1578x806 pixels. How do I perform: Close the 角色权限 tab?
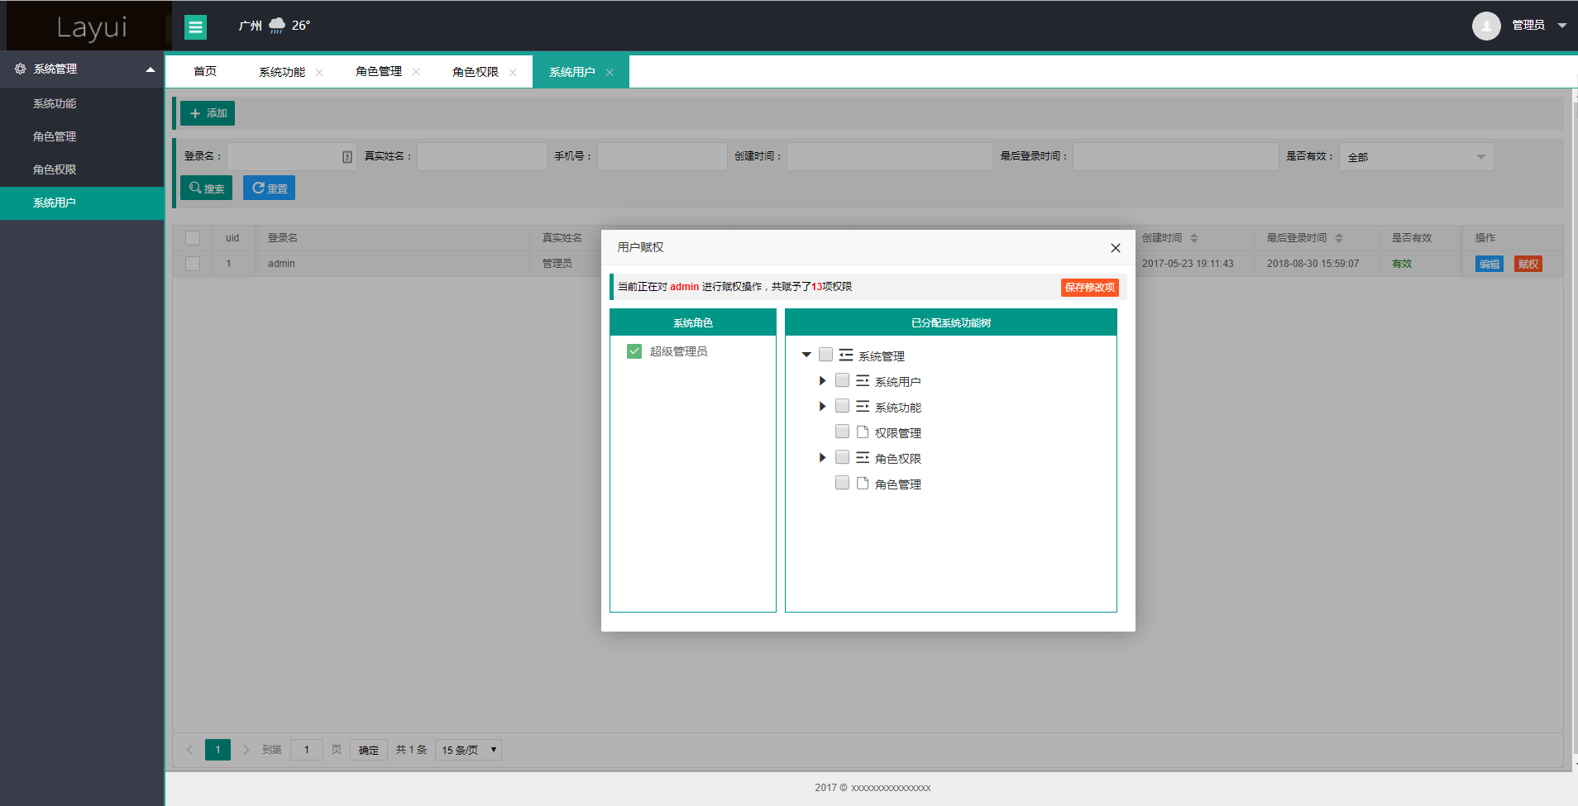[513, 72]
